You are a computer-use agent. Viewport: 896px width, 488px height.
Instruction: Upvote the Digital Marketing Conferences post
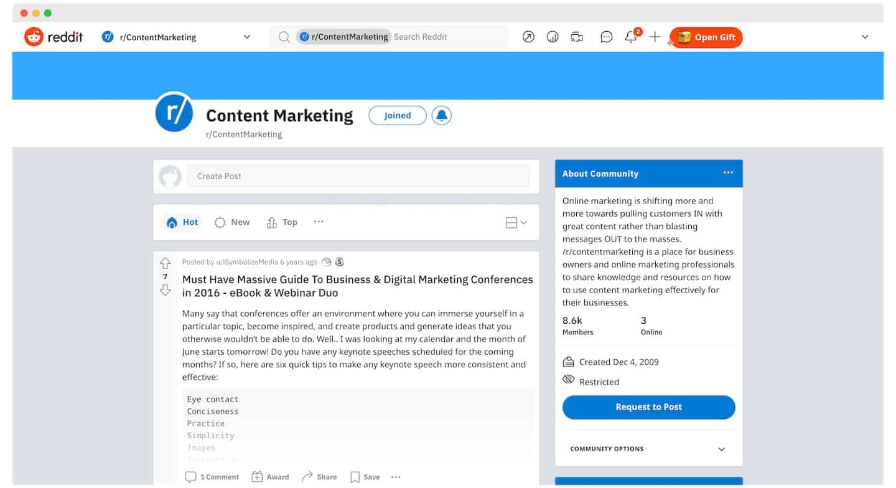(x=165, y=263)
